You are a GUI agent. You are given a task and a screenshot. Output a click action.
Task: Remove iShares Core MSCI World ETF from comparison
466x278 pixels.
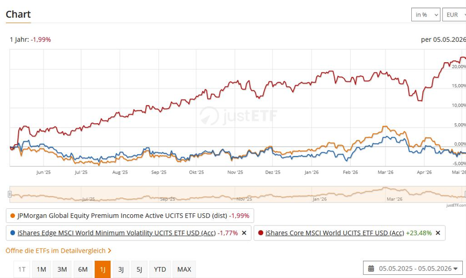(x=438, y=233)
